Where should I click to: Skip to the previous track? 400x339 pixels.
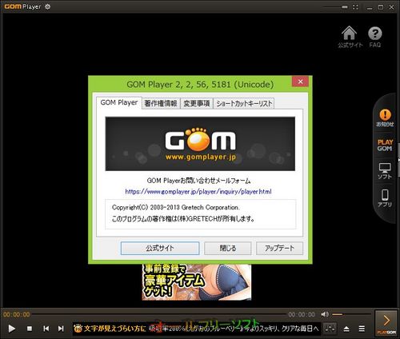tap(46, 329)
